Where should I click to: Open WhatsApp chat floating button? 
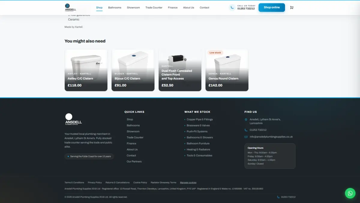tap(350, 193)
